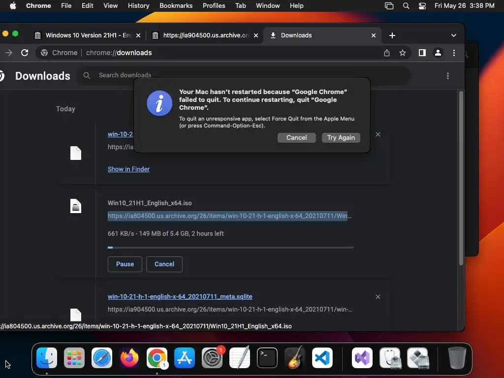The height and width of the screenshot is (378, 504).
Task: Click the Win10 ISO download progress bar
Action: [x=230, y=248]
